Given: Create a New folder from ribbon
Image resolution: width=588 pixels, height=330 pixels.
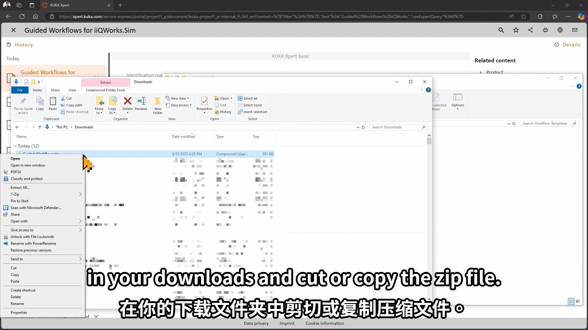Looking at the screenshot, I should [158, 105].
